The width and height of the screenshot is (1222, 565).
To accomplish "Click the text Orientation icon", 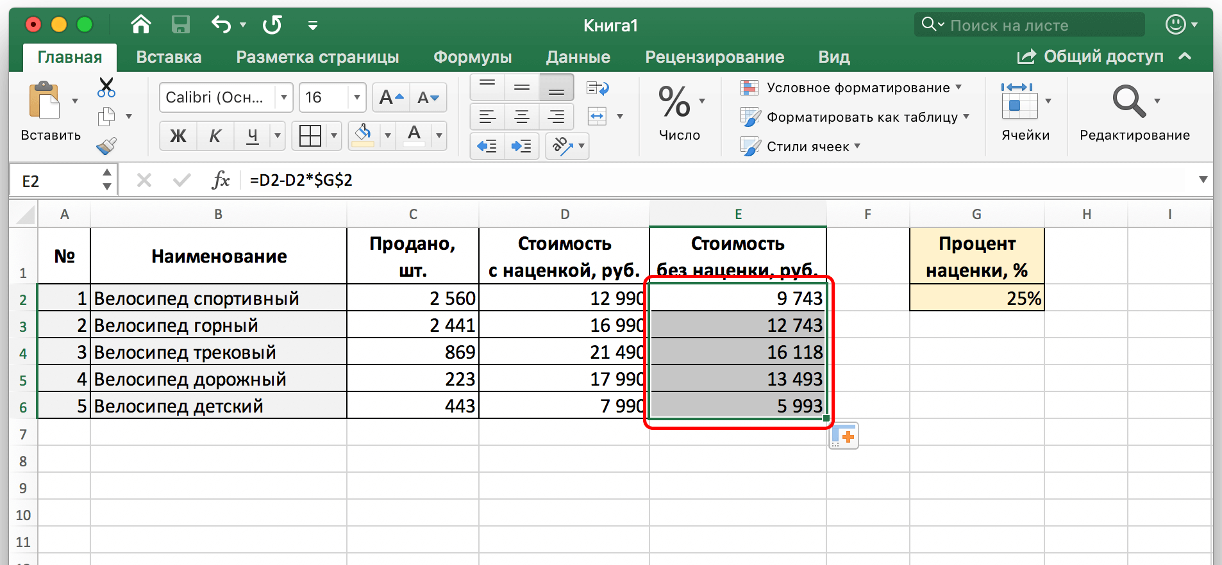I will pyautogui.click(x=562, y=146).
